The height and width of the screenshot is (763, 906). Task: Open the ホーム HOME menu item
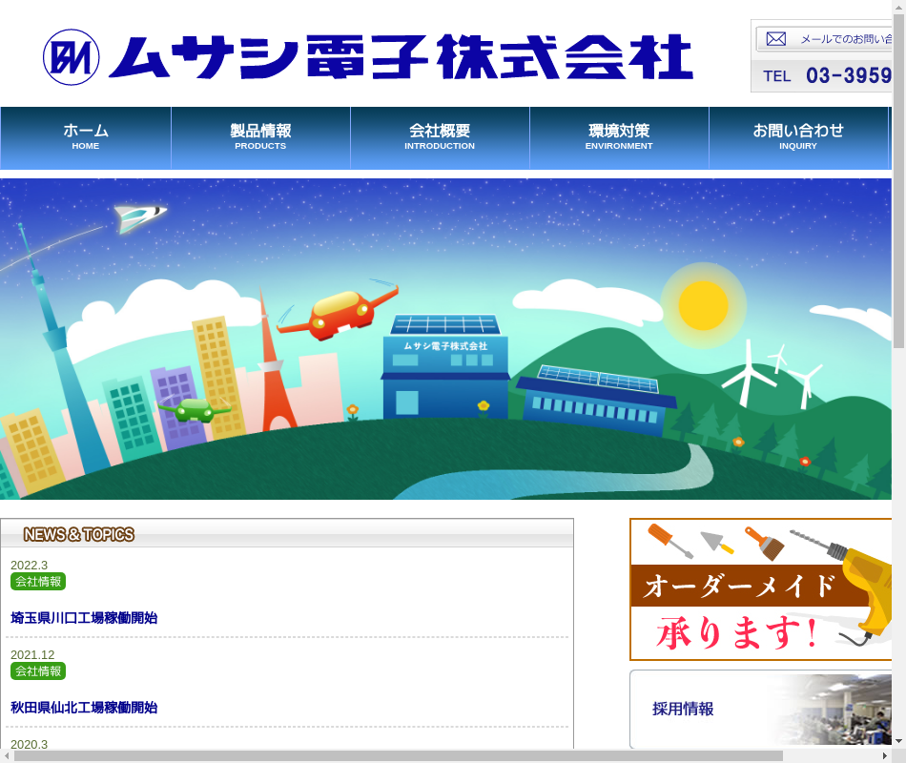click(x=86, y=137)
